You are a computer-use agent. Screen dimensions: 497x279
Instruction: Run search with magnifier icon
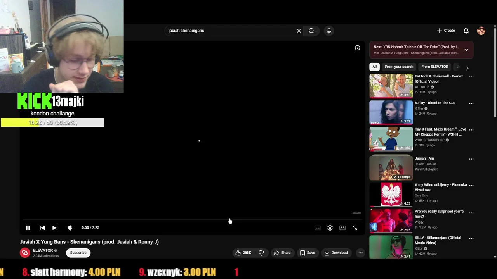point(311,31)
